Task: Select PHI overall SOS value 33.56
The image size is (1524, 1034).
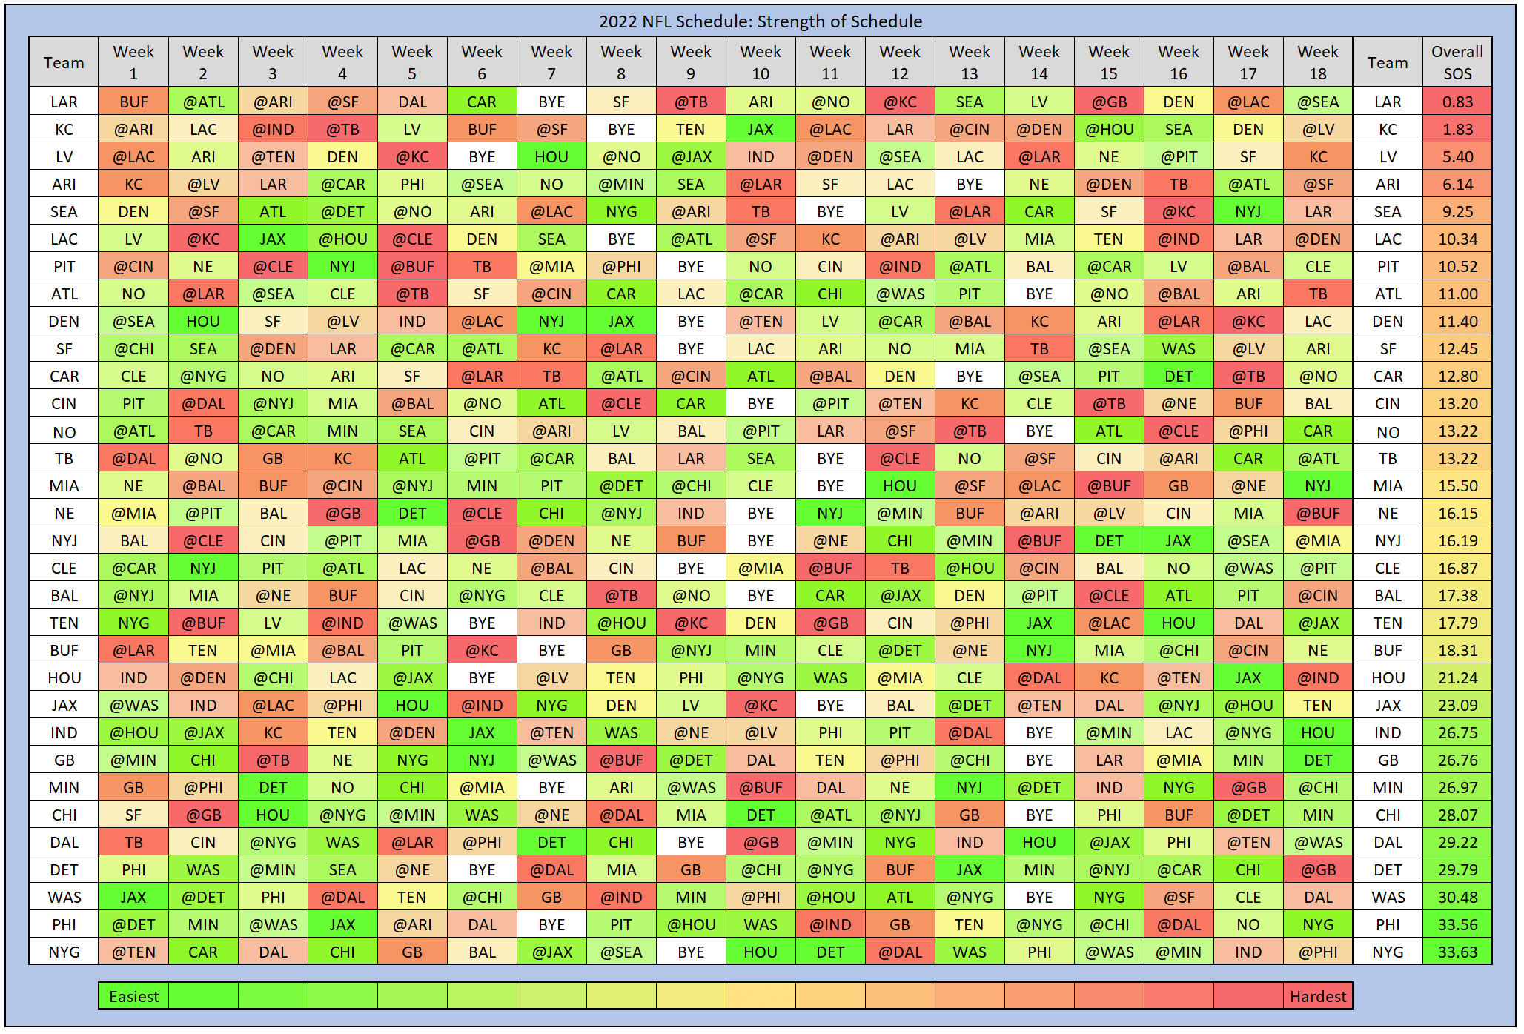Action: pos(1457,924)
